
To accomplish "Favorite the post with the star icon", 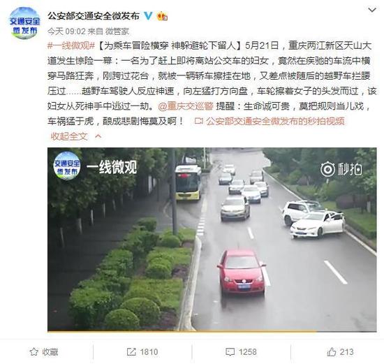I will 44,352.
